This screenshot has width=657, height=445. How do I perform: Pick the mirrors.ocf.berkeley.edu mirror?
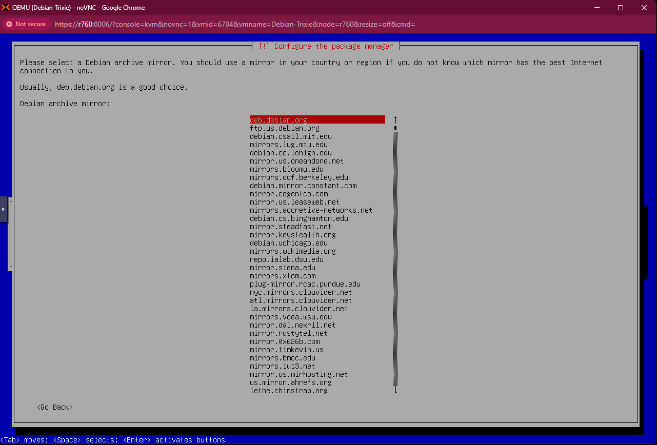point(299,177)
